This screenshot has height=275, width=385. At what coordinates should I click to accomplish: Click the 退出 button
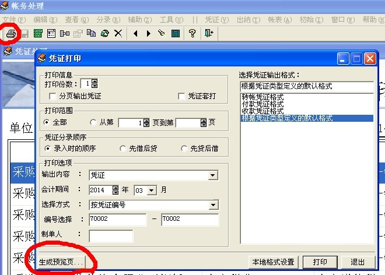coord(358,262)
